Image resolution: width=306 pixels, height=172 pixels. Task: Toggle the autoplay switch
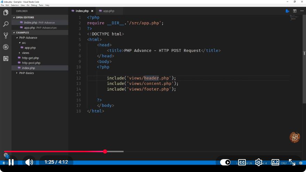225,162
